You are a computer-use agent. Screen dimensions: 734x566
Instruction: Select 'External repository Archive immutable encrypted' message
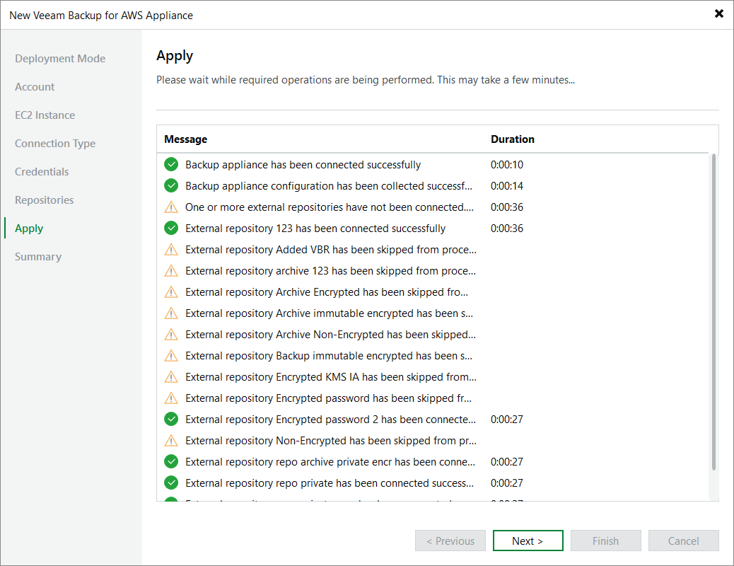tap(329, 313)
